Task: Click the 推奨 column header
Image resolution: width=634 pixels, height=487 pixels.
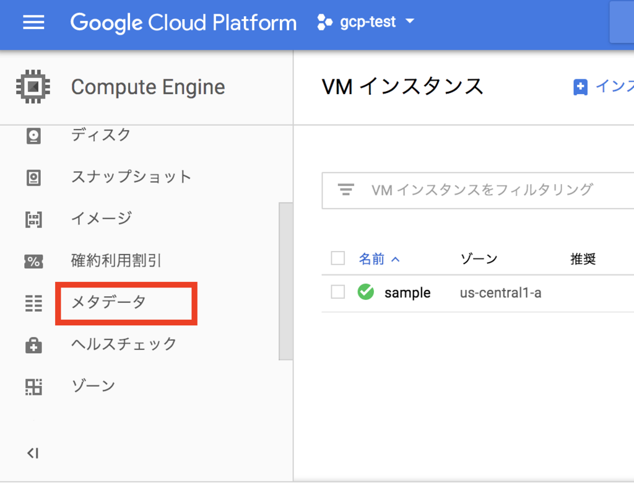Action: [583, 259]
